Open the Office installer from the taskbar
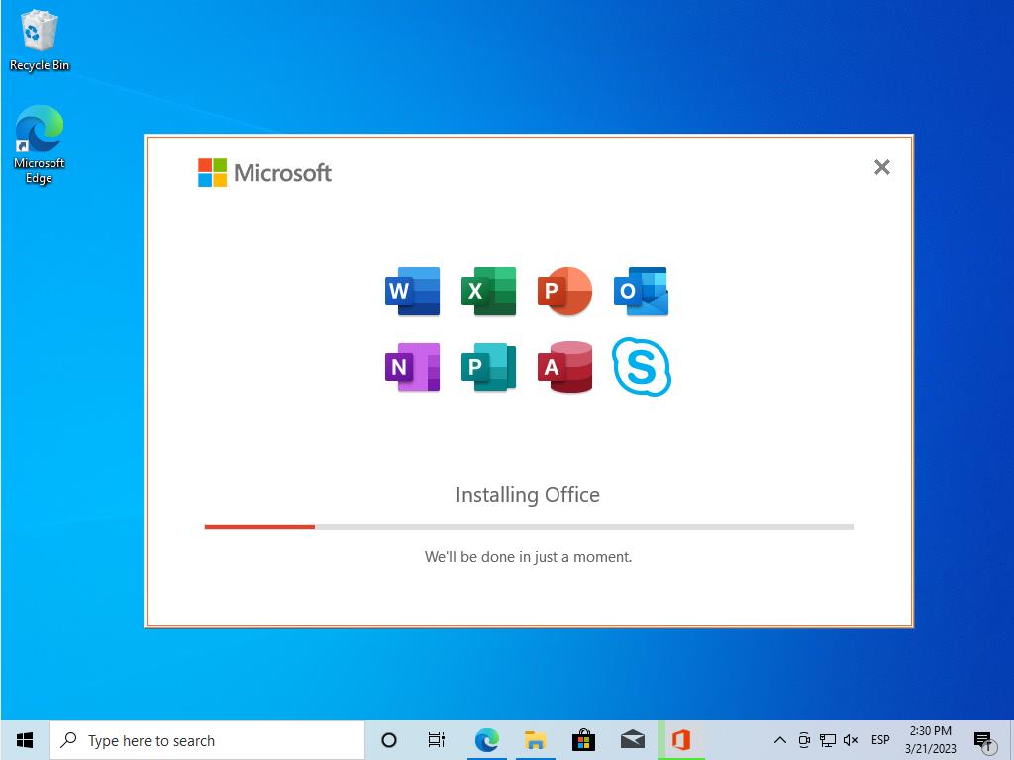This screenshot has height=760, width=1014. pos(680,739)
